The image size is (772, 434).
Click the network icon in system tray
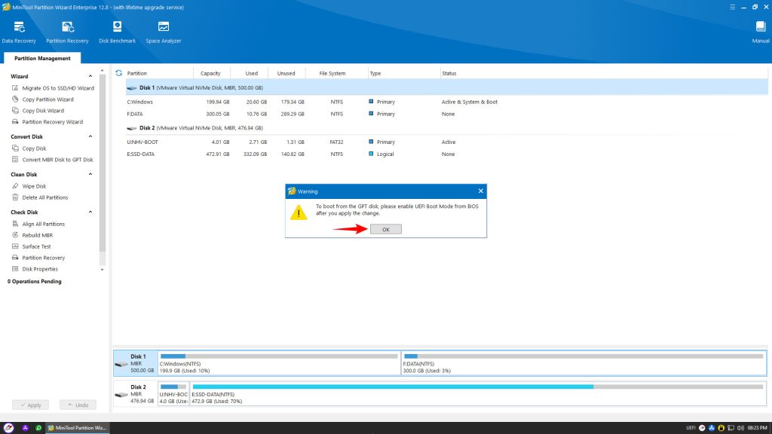[x=731, y=428]
